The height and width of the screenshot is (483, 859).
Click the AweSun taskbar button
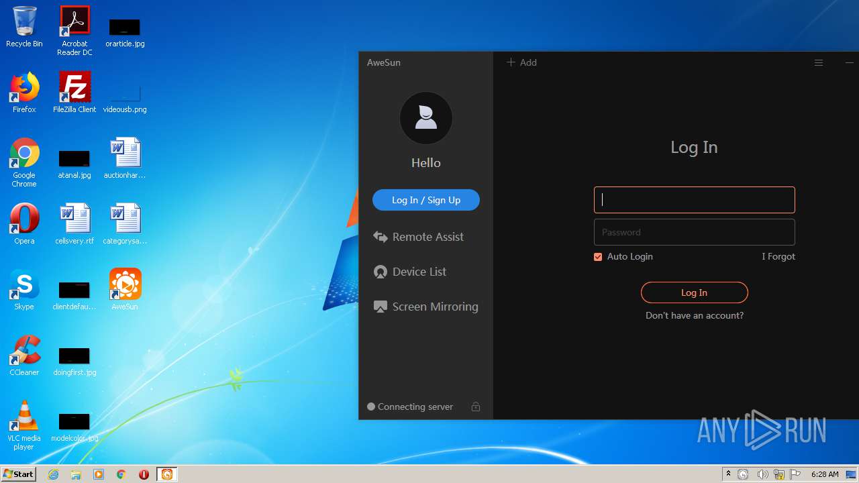166,474
